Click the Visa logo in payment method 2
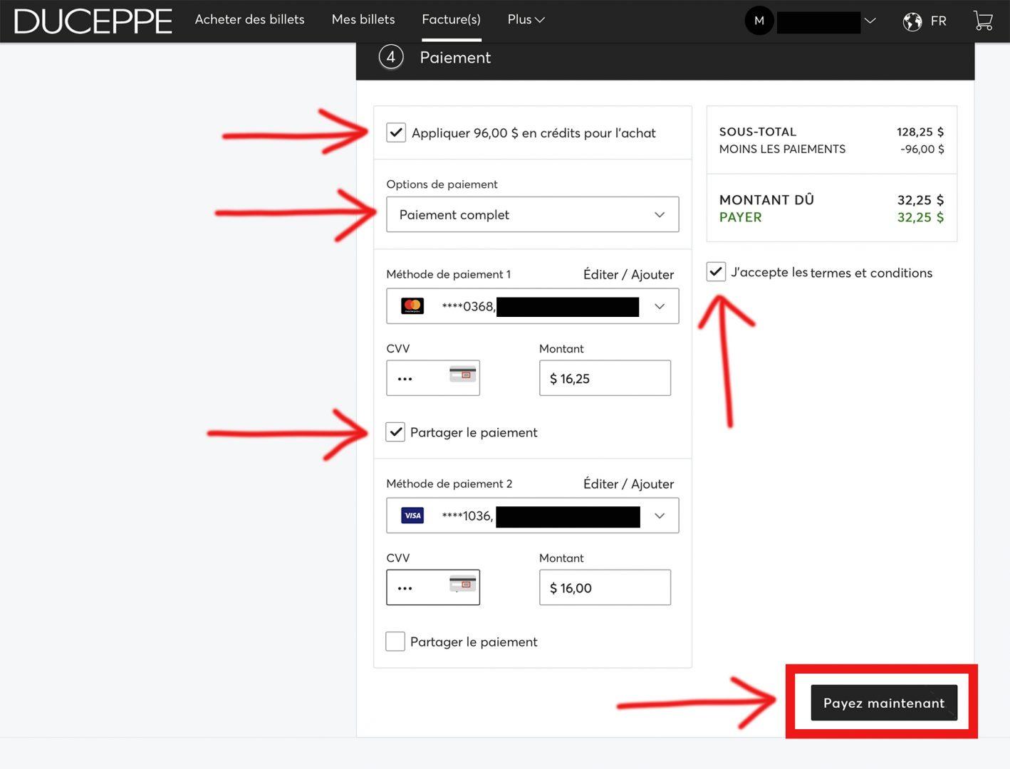The width and height of the screenshot is (1010, 769). click(x=412, y=516)
